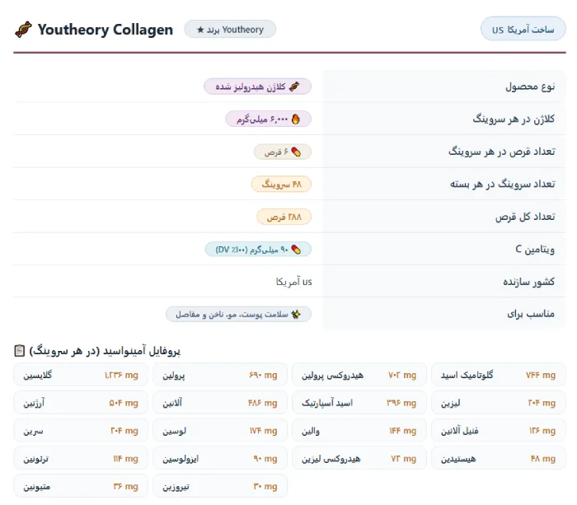This screenshot has width=577, height=505.
Task: Click the ۶ قرص serving badge
Action: [282, 152]
